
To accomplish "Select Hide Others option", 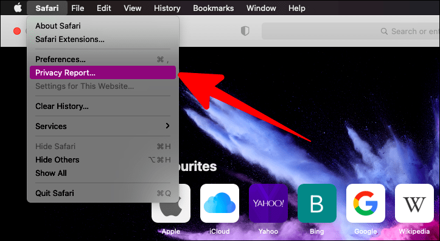I will [x=103, y=159].
